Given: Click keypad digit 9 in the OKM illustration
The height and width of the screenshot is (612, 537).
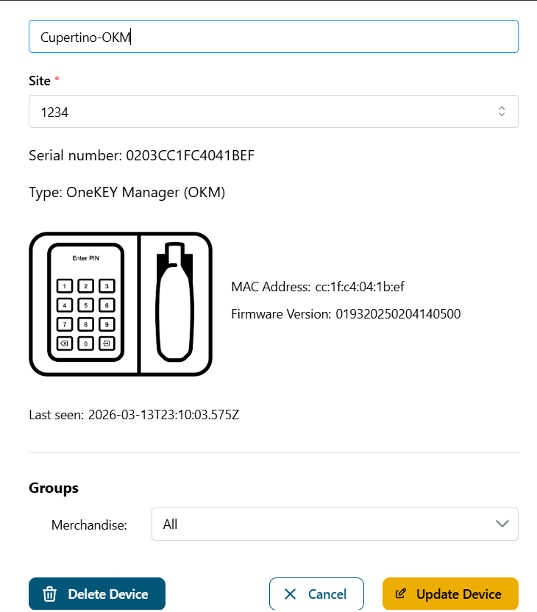Looking at the screenshot, I should 107,324.
